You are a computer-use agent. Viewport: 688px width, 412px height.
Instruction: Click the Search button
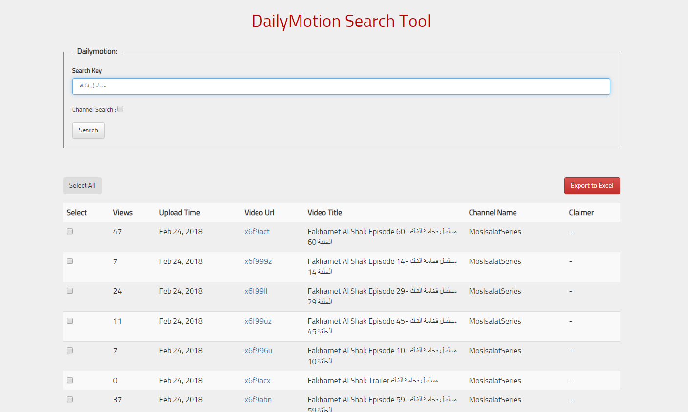pyautogui.click(x=88, y=130)
